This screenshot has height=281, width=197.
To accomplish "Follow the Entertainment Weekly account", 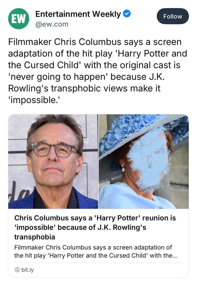I will pyautogui.click(x=173, y=16).
